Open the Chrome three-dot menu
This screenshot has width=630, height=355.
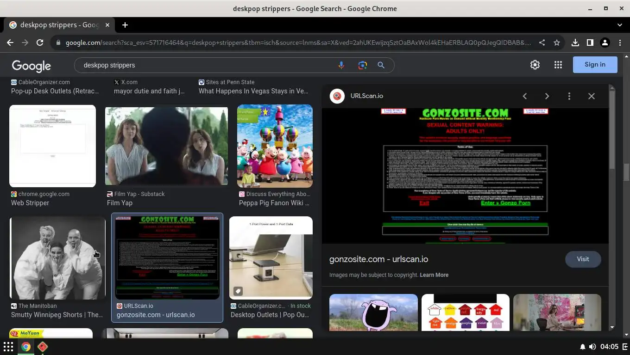[620, 43]
